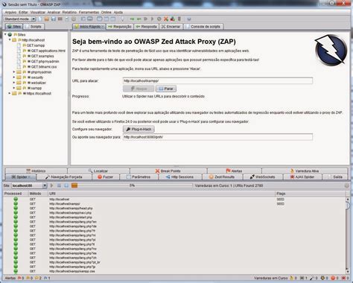Switch to the Resposta tab
Screen dimensions: 353x283
tap(147, 26)
